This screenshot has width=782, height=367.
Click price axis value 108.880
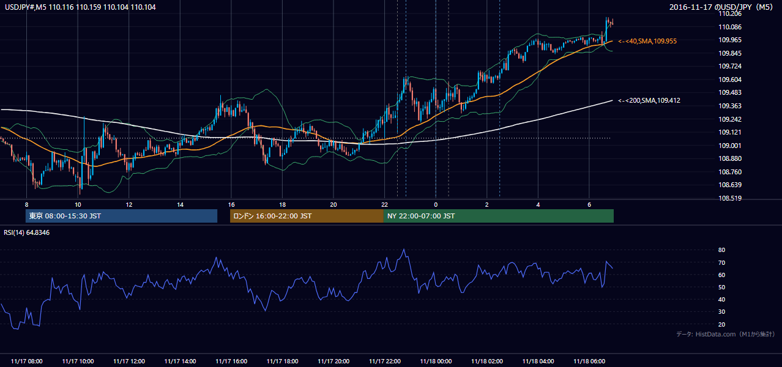click(729, 158)
